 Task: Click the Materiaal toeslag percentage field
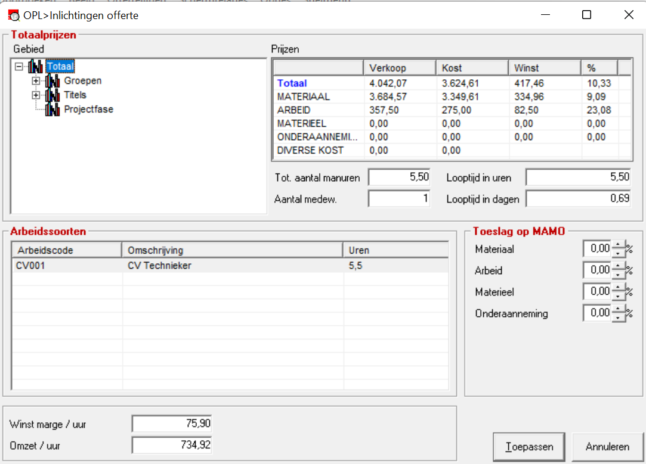click(597, 248)
